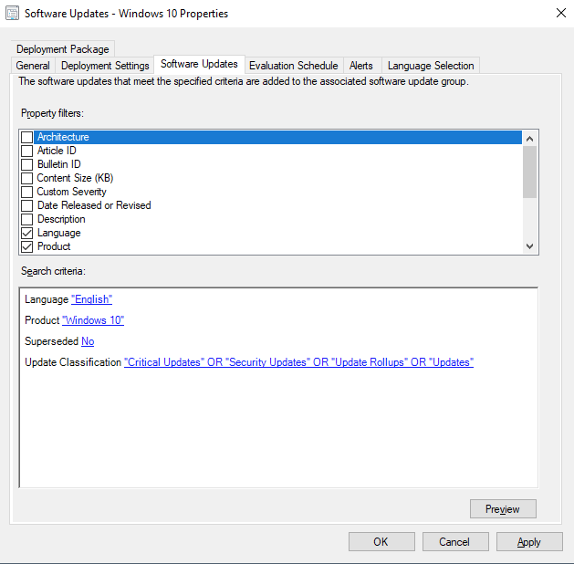Open the Alerts tab
Viewport: 574px width, 564px height.
click(x=361, y=66)
